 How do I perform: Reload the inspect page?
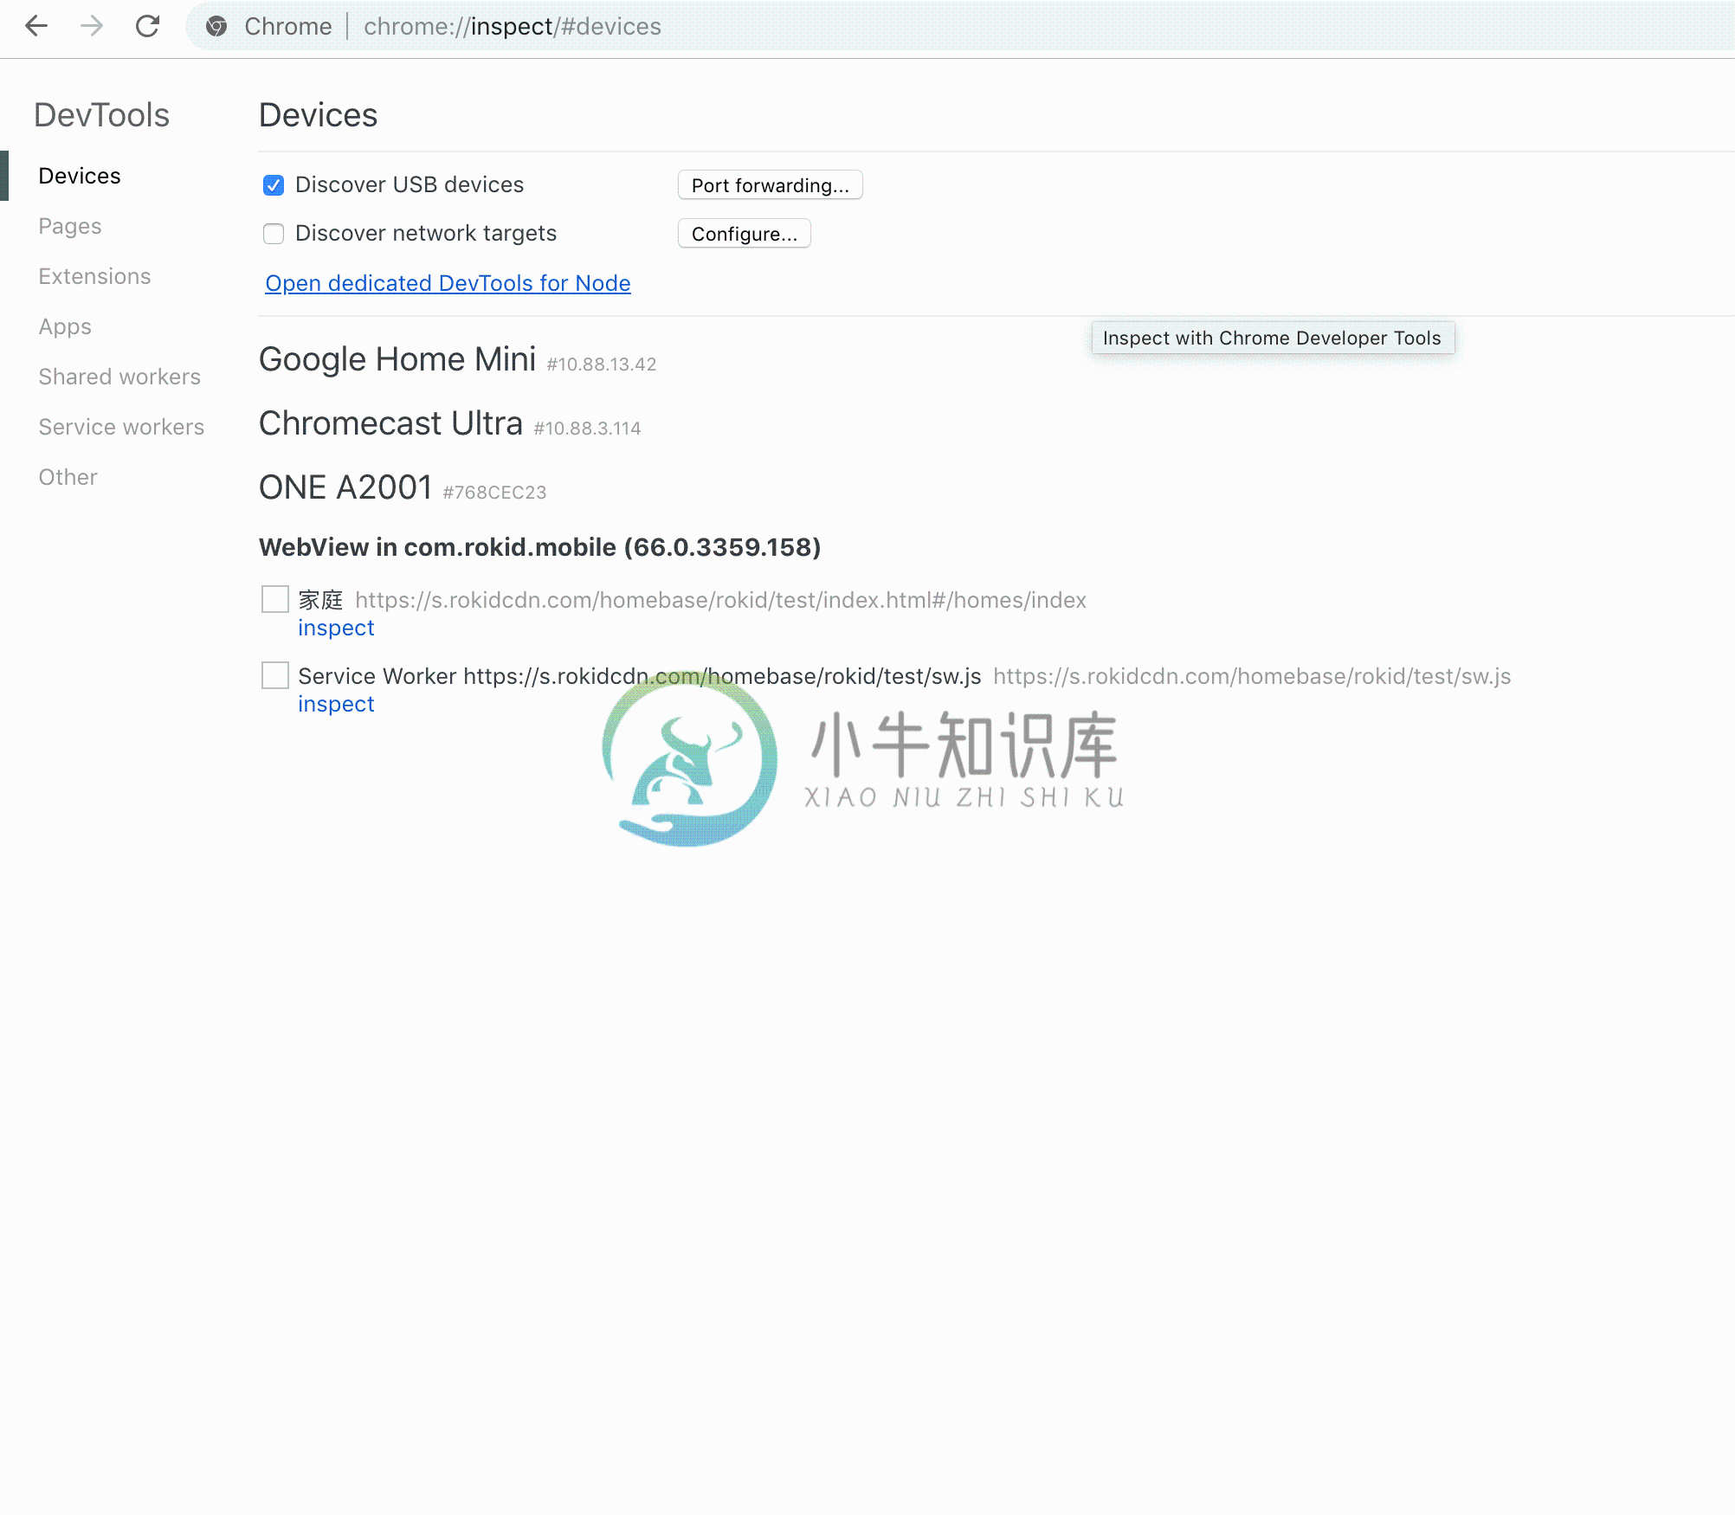click(147, 26)
